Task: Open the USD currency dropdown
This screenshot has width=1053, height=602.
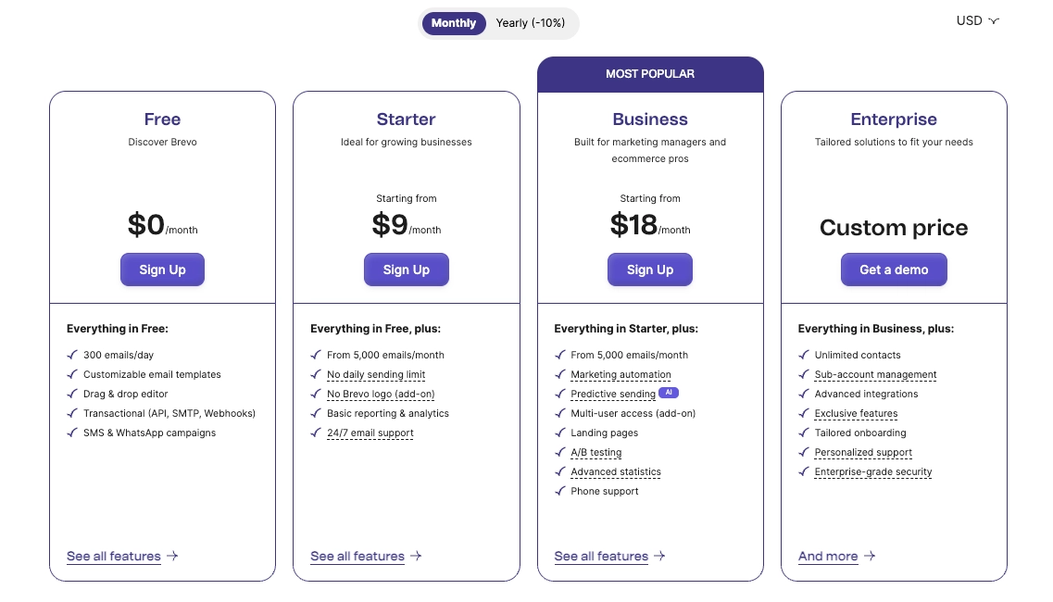Action: 977,20
